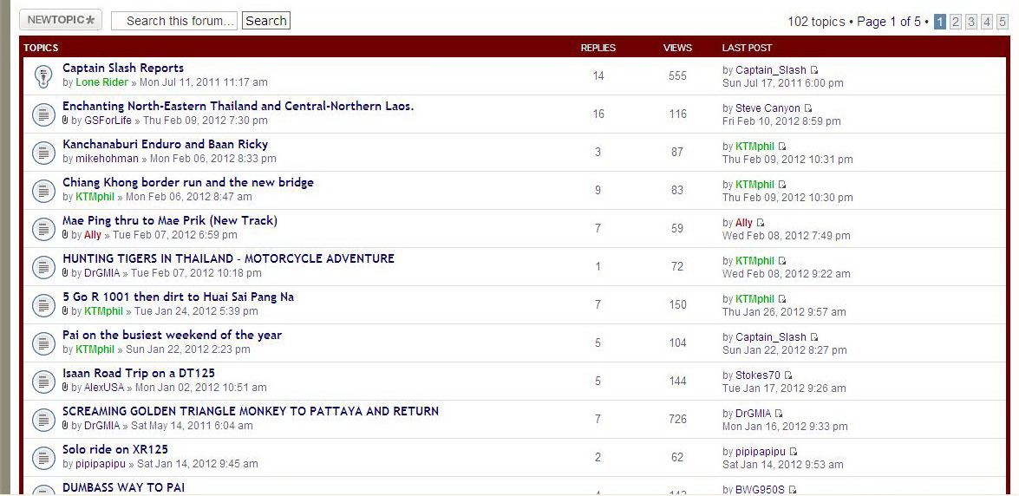Open HUNTING TIGERS IN THAILAND thread
Screen dimensions: 1019x496
pyautogui.click(x=228, y=258)
